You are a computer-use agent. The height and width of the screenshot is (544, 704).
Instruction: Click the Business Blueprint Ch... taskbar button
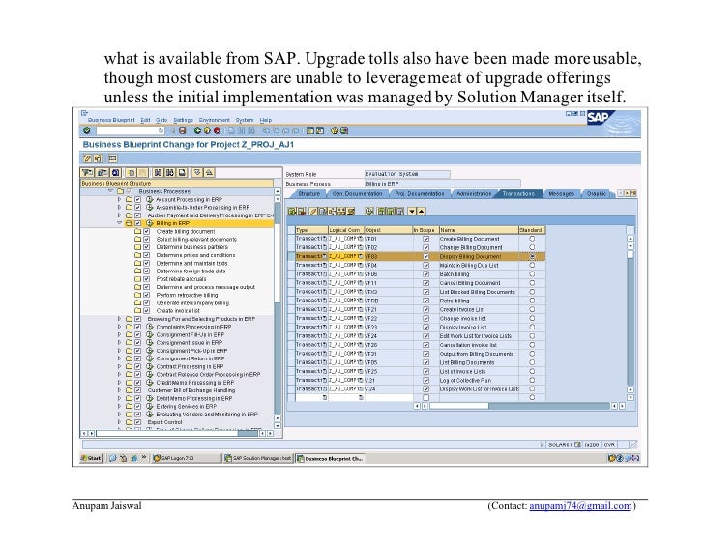click(330, 458)
